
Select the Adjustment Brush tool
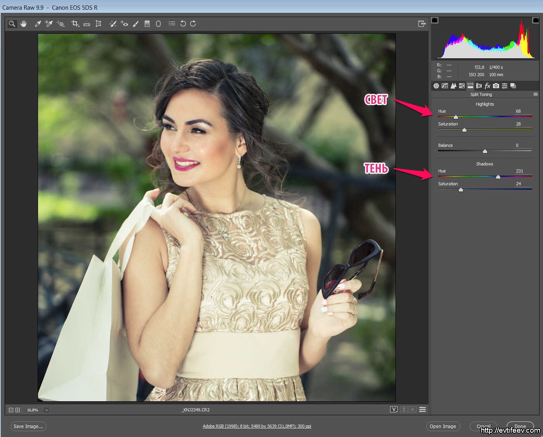pyautogui.click(x=135, y=24)
